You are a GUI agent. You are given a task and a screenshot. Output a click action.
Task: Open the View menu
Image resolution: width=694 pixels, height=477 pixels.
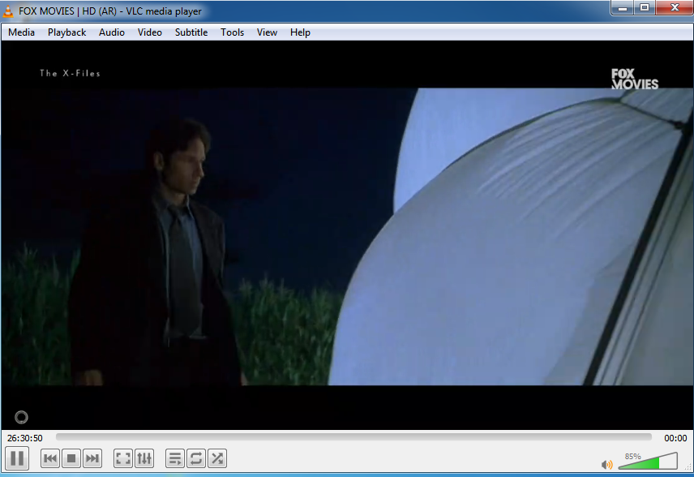pyautogui.click(x=267, y=32)
